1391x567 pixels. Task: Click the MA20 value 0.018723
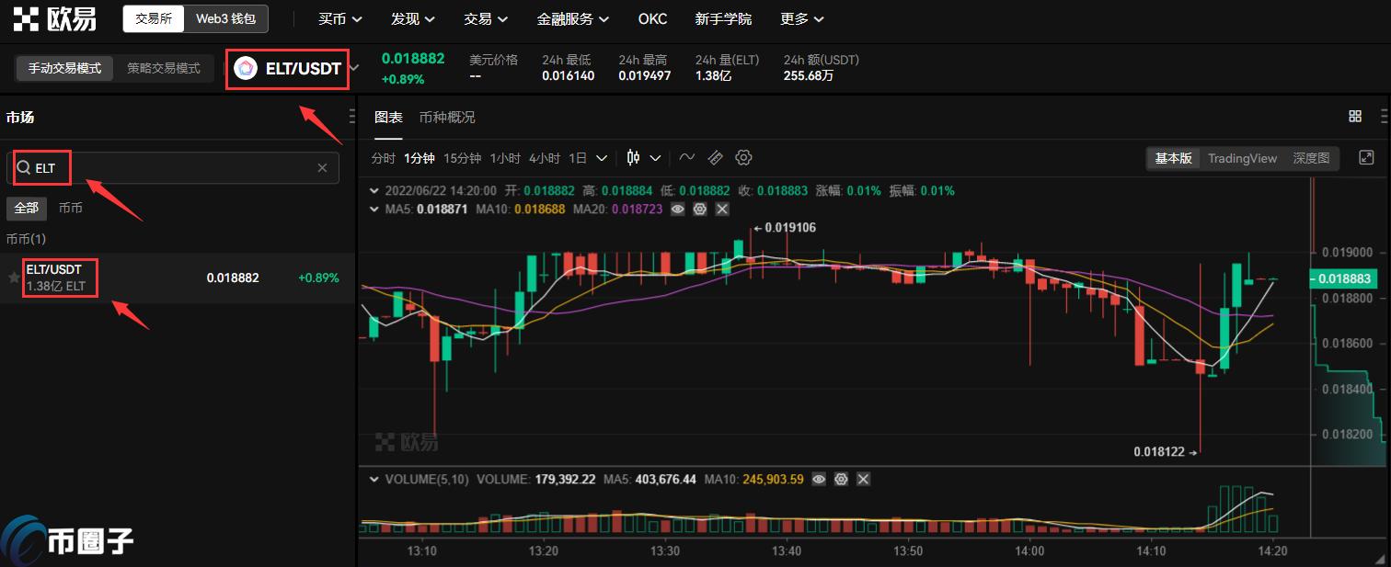point(638,210)
